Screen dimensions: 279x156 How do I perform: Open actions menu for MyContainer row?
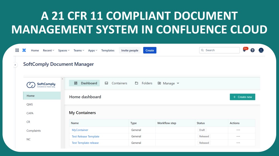(x=238, y=130)
